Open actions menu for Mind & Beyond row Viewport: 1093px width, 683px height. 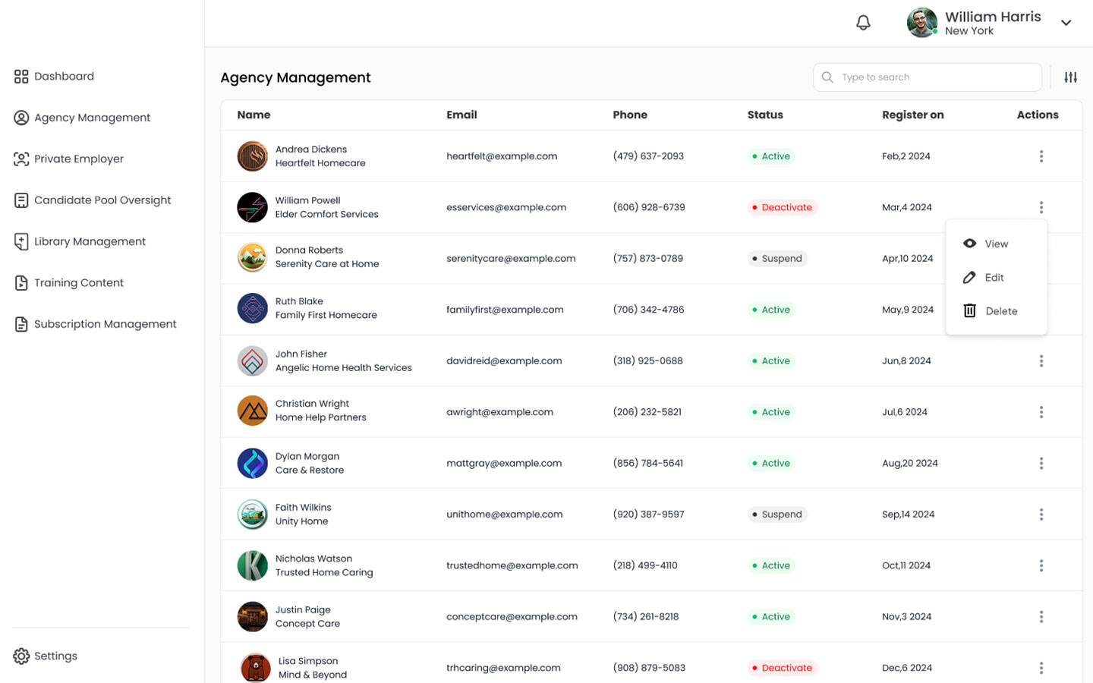click(1041, 668)
